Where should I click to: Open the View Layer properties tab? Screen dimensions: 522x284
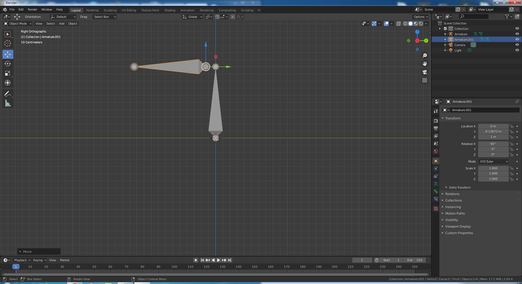[x=436, y=136]
